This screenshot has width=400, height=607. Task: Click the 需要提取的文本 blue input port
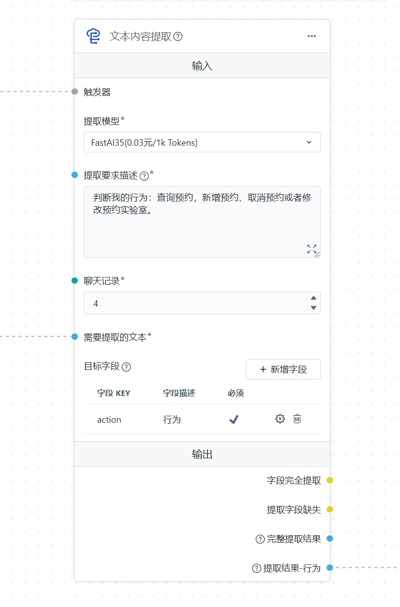(x=75, y=337)
